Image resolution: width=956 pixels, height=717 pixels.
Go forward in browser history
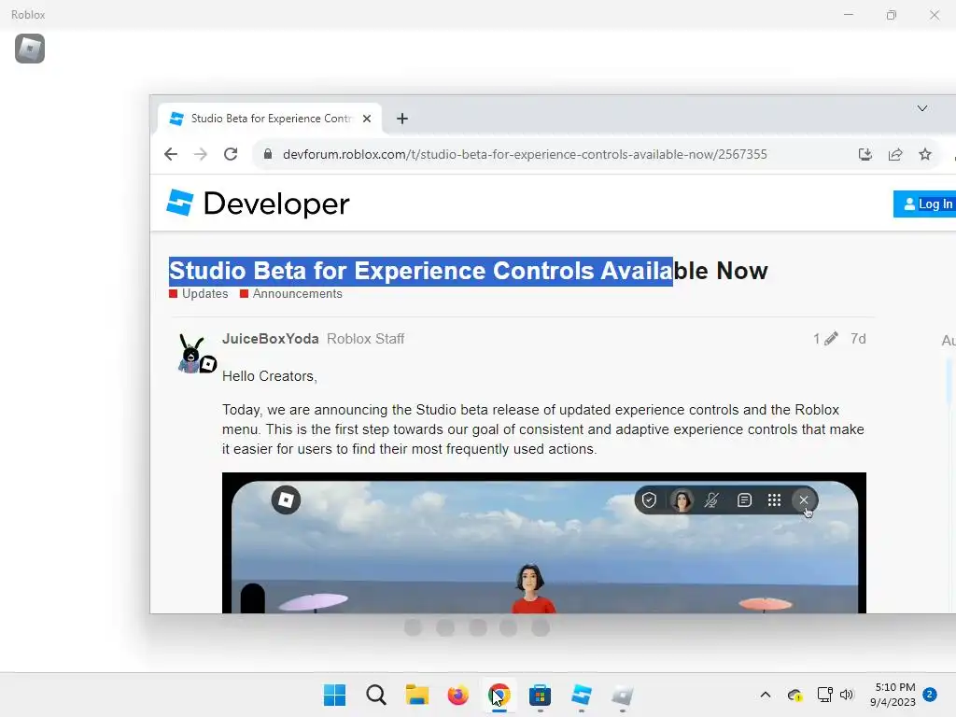click(x=200, y=154)
